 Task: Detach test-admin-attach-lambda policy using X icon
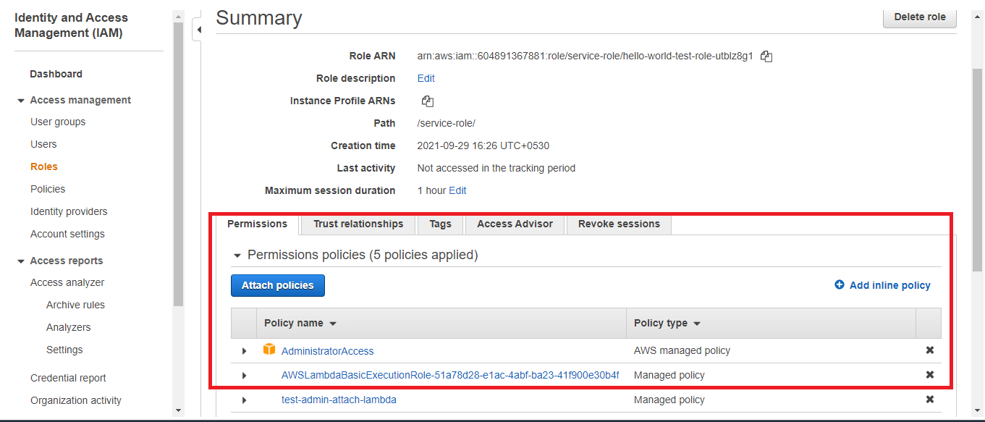pos(930,400)
